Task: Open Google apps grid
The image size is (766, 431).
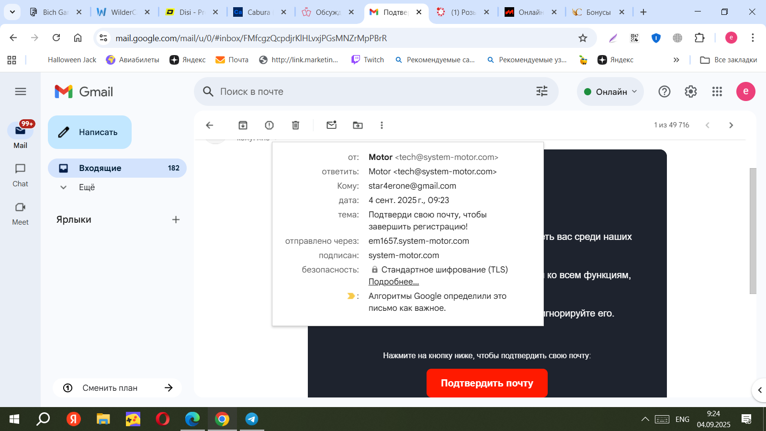Action: (717, 91)
